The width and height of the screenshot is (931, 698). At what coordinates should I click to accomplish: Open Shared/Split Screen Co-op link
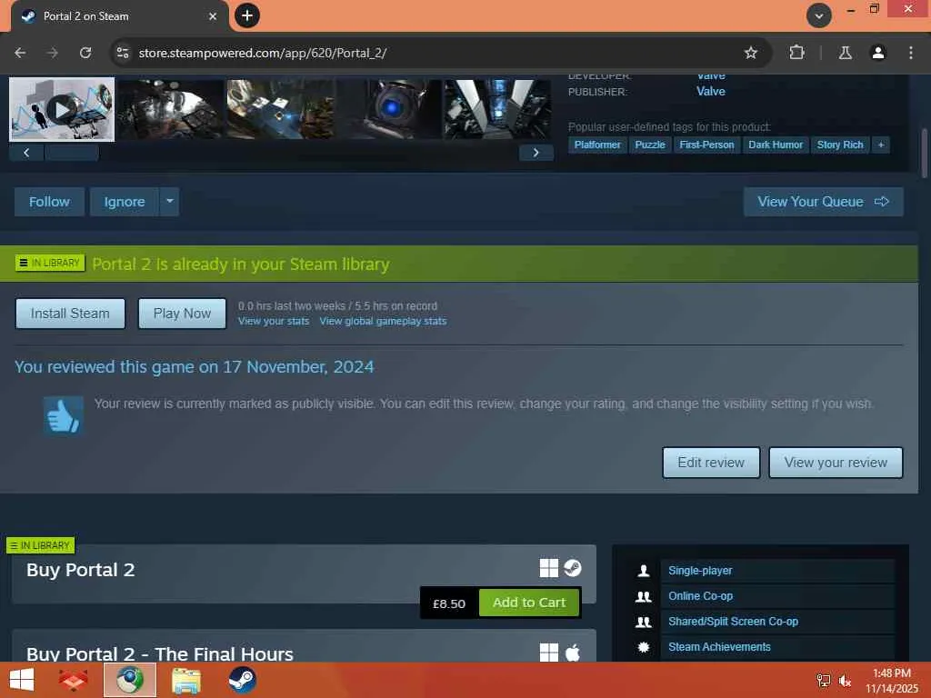coord(734,622)
